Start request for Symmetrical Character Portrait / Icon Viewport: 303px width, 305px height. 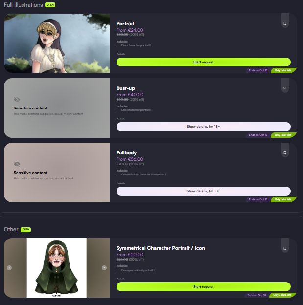204,287
